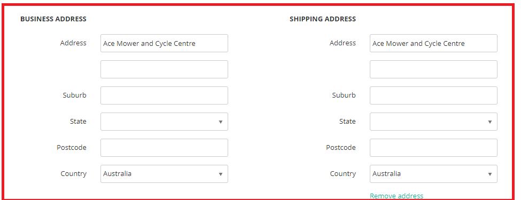Open the Shipping Address State dropdown
Image resolution: width=521 pixels, height=200 pixels.
pyautogui.click(x=433, y=122)
